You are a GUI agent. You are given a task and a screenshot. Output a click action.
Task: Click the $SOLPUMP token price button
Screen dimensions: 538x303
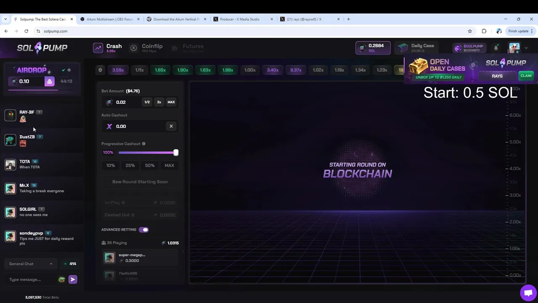469,48
